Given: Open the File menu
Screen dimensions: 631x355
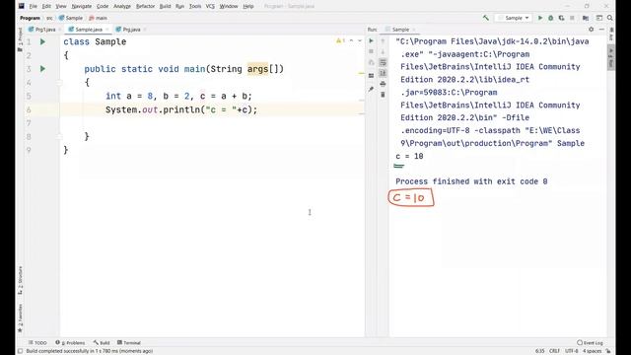Looking at the screenshot, I should coord(33,7).
